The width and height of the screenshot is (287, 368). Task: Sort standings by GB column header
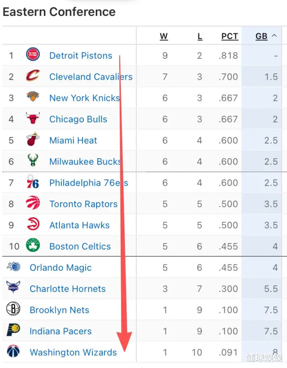[261, 36]
